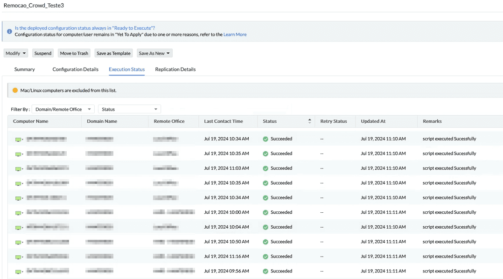
Task: Open the Status filter dropdown
Action: 129,109
